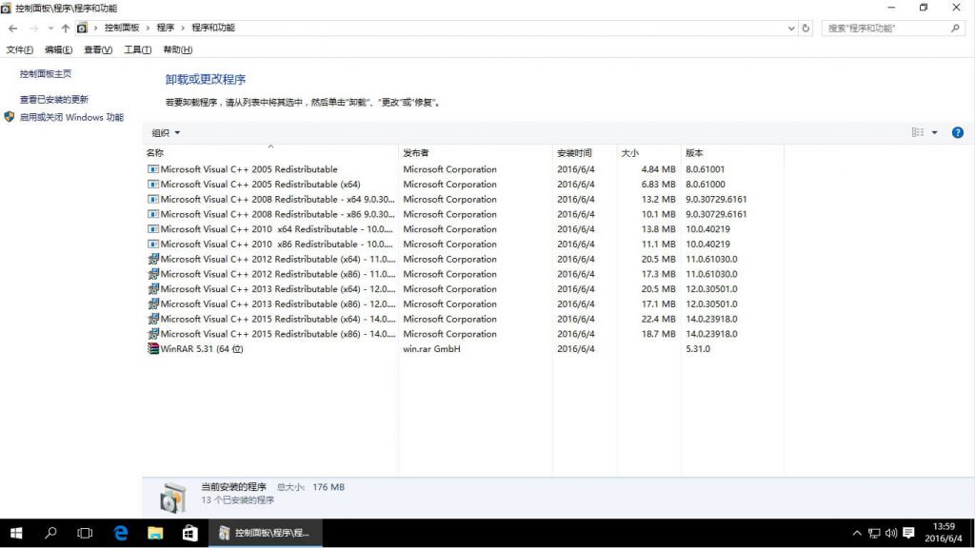Click the blue help question mark icon
The image size is (975, 548).
958,132
